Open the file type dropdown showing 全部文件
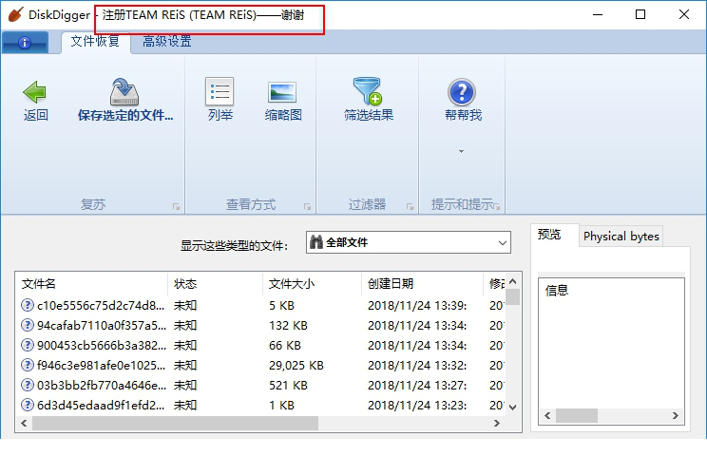The width and height of the screenshot is (707, 456). (408, 242)
